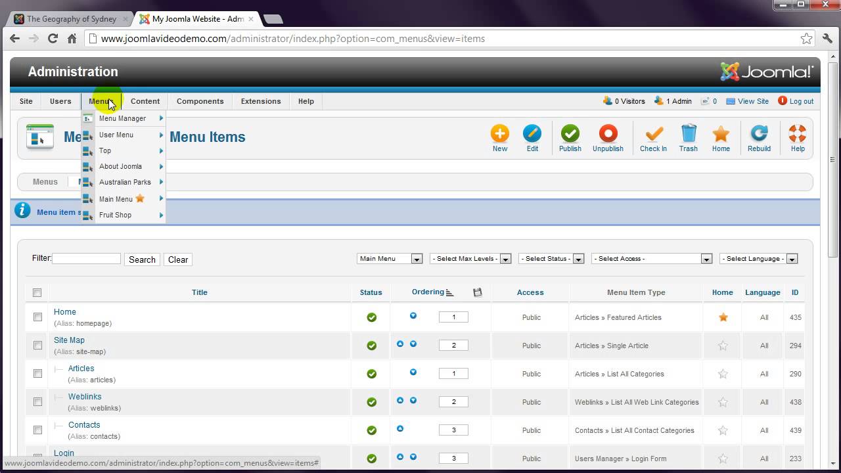The height and width of the screenshot is (473, 841).
Task: Open the Chrome wrench menu
Action: 828,39
